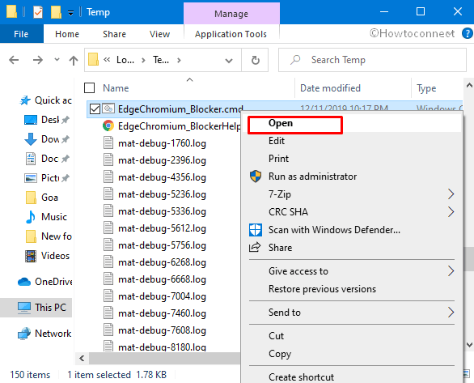Expand the chevron after Te... breadcrumb

[179, 60]
